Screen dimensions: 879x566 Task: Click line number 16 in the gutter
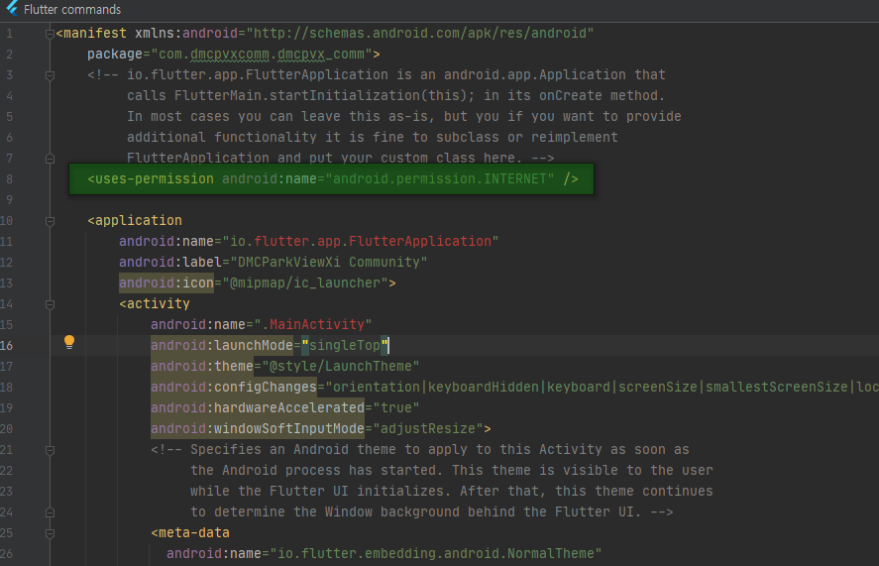click(7, 346)
